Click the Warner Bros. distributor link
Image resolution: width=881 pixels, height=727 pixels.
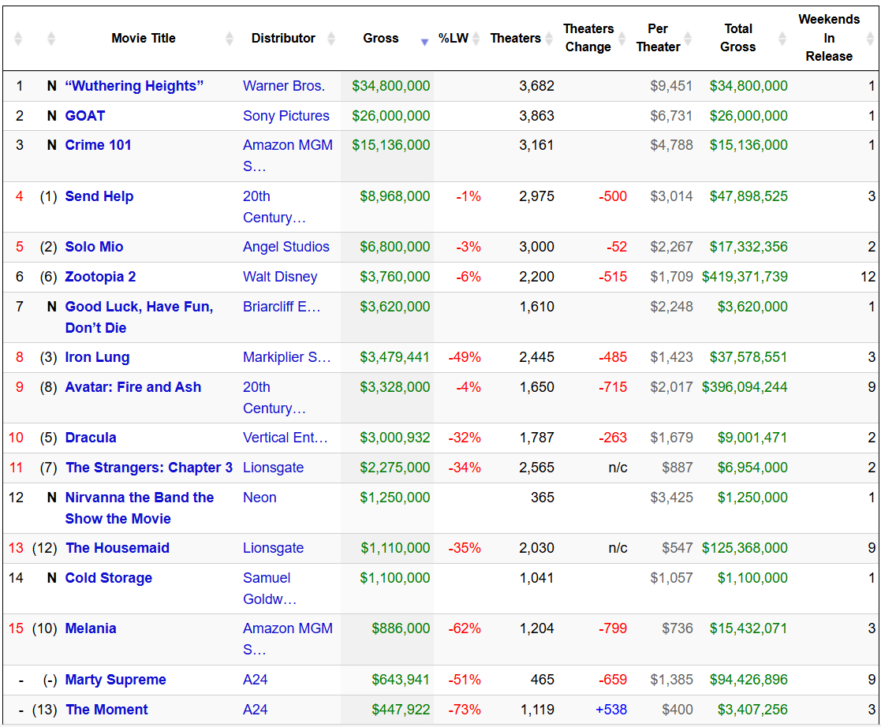pos(283,86)
